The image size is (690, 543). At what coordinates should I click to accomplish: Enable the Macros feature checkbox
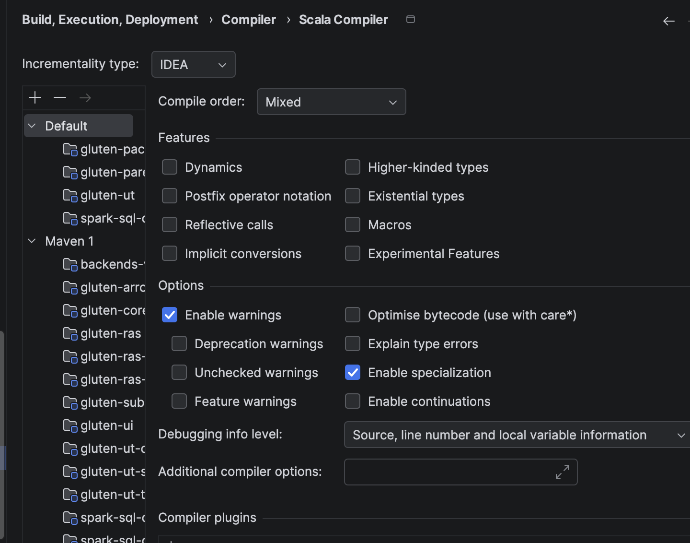(x=353, y=225)
